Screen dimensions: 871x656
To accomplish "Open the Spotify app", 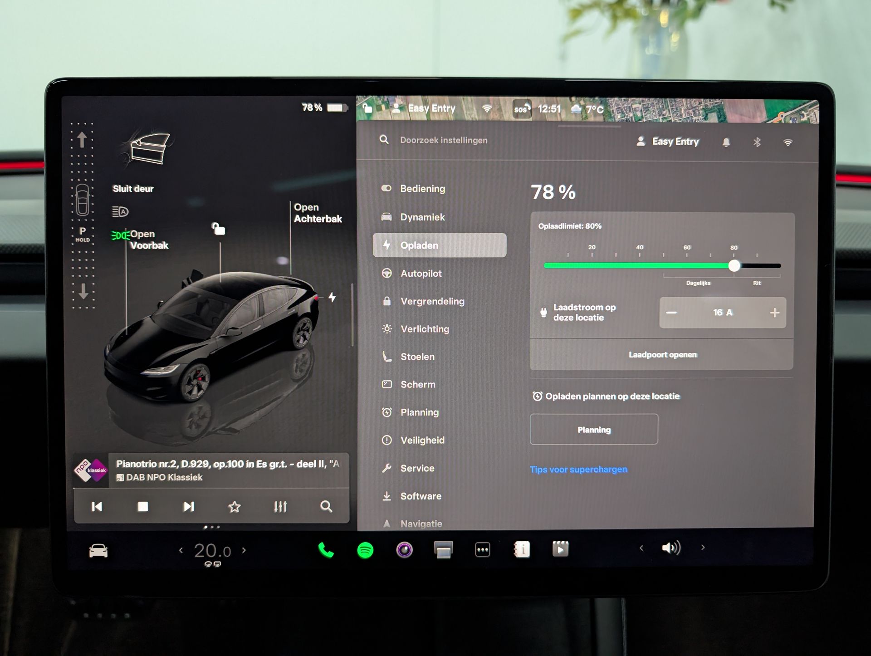I will (x=365, y=550).
